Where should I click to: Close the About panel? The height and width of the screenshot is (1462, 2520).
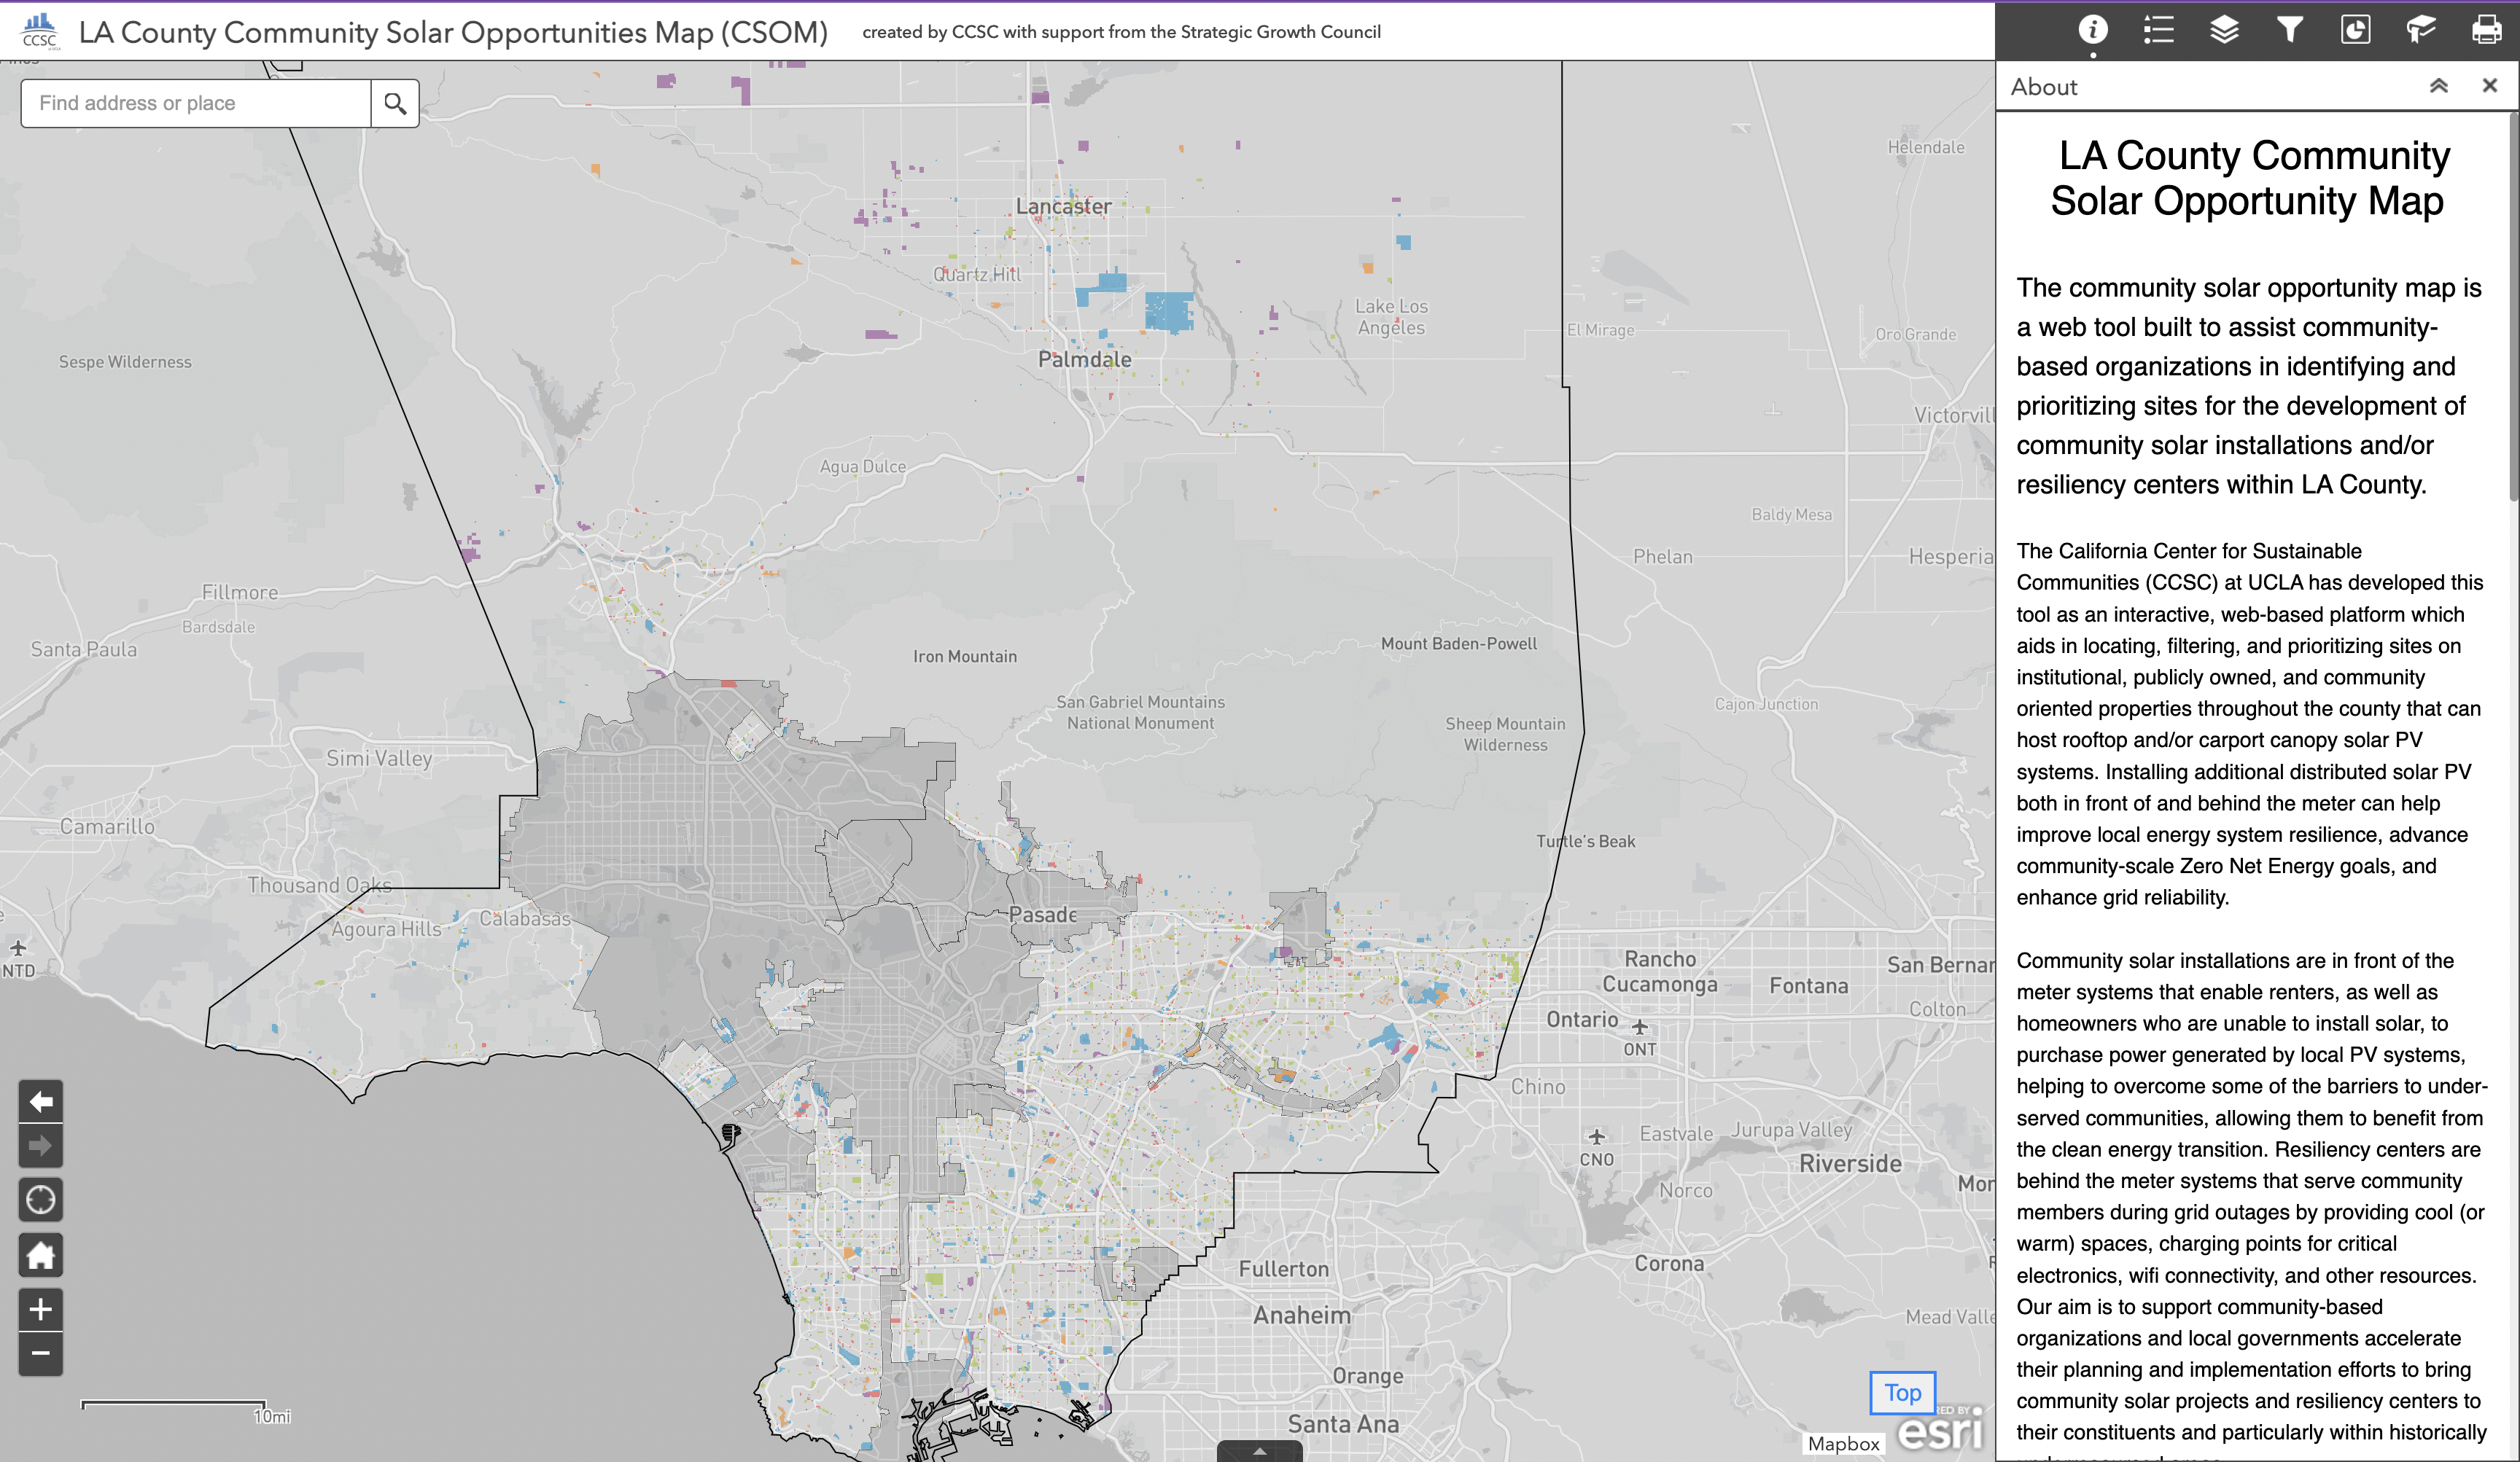(2489, 86)
